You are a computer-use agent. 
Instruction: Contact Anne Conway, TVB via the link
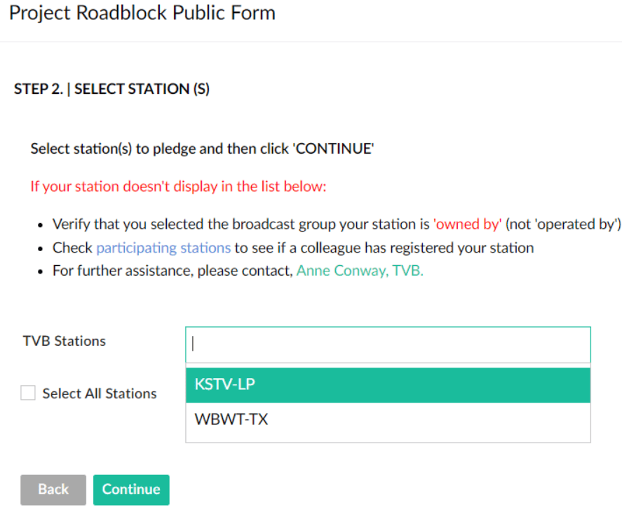tap(360, 270)
